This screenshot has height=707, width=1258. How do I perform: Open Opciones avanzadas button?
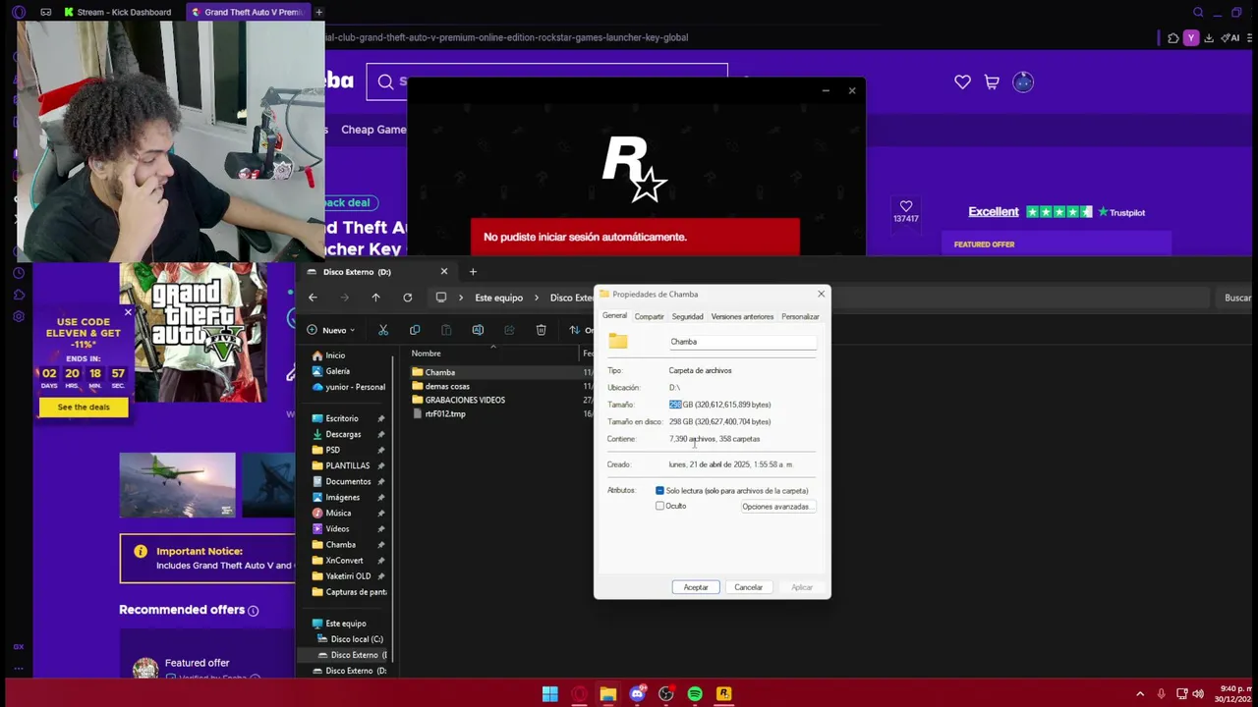777,507
